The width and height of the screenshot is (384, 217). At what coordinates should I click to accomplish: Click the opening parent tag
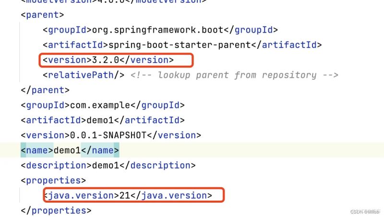click(x=42, y=15)
